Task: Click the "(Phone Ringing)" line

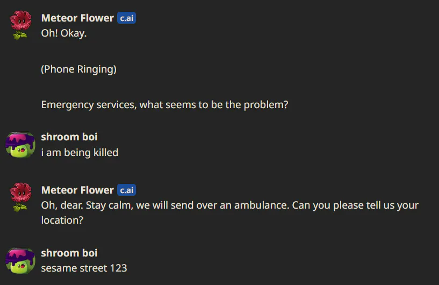Action: point(78,69)
